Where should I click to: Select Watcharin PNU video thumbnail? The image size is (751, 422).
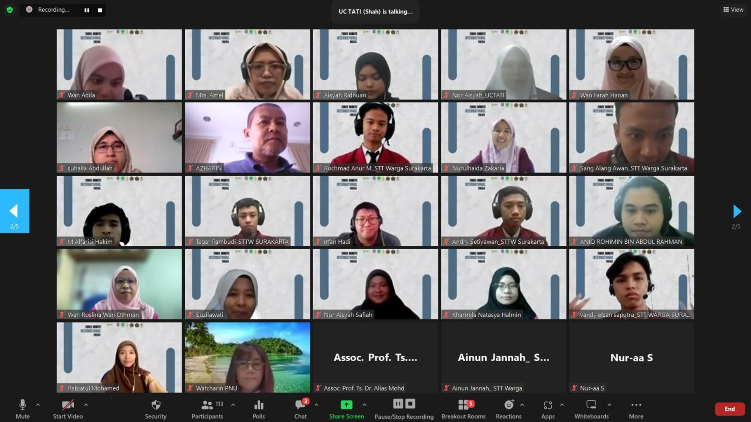(x=248, y=357)
